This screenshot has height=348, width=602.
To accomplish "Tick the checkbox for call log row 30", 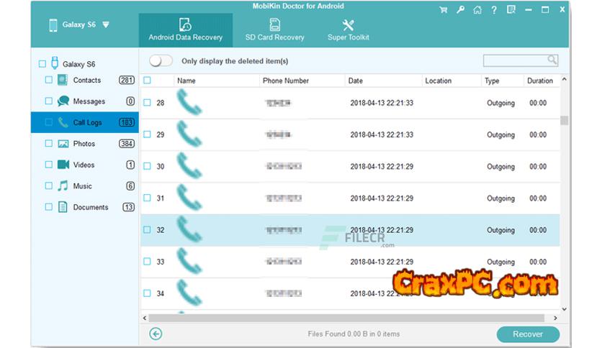I will (x=147, y=167).
